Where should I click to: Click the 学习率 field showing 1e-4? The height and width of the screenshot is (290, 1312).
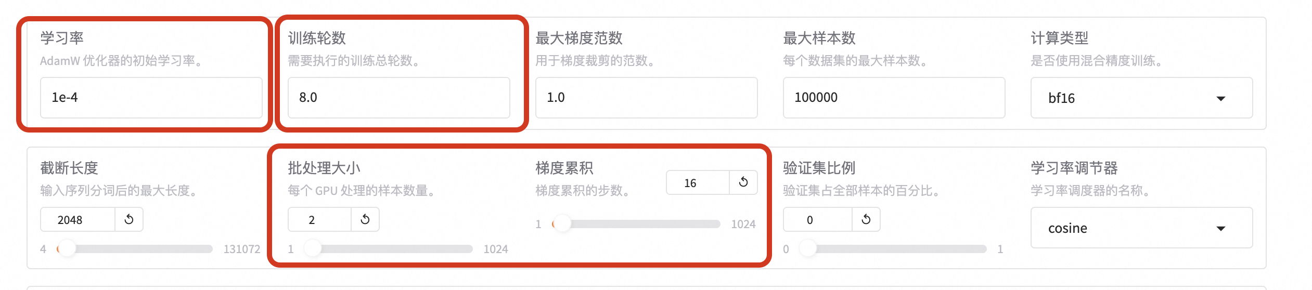[x=151, y=98]
